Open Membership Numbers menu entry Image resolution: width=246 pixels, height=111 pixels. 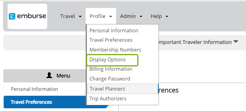115,50
